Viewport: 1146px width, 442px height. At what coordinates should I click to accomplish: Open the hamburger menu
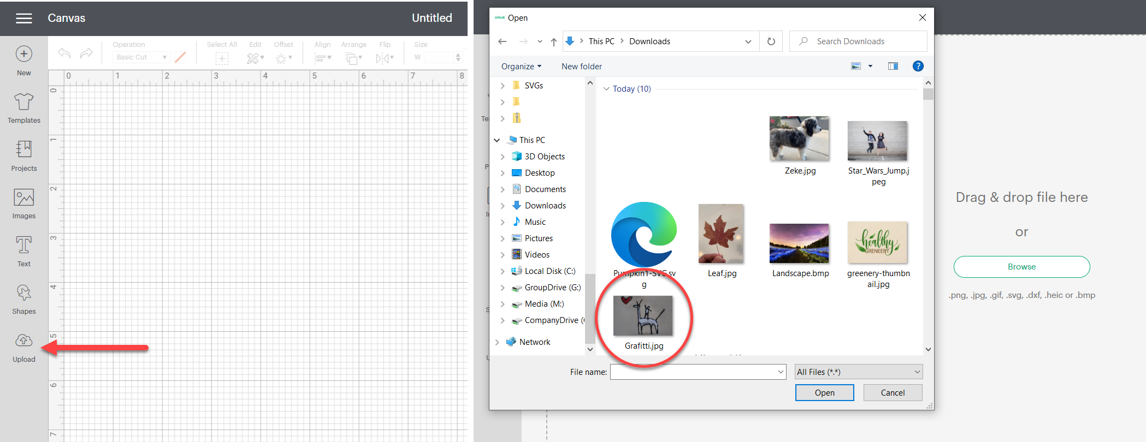23,19
